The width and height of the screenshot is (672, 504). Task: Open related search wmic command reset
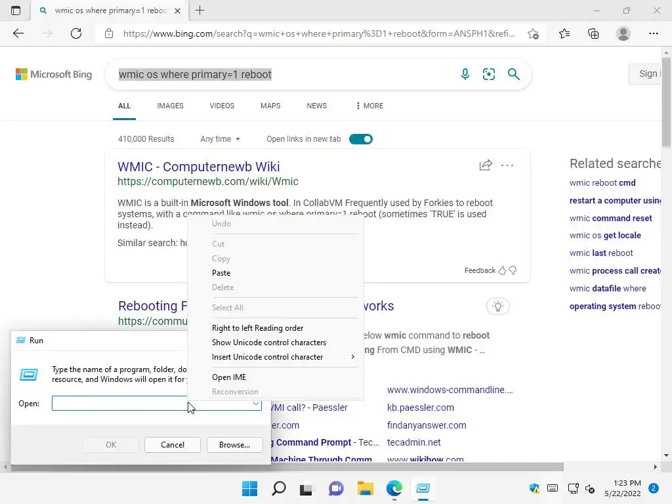click(x=611, y=218)
